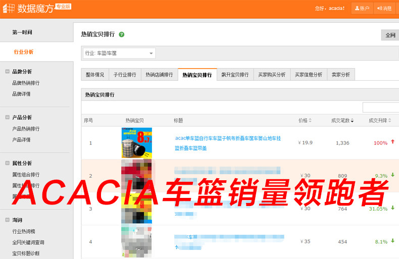
Task: Click the green down arrow beside 8.1%
Action: coord(392,241)
